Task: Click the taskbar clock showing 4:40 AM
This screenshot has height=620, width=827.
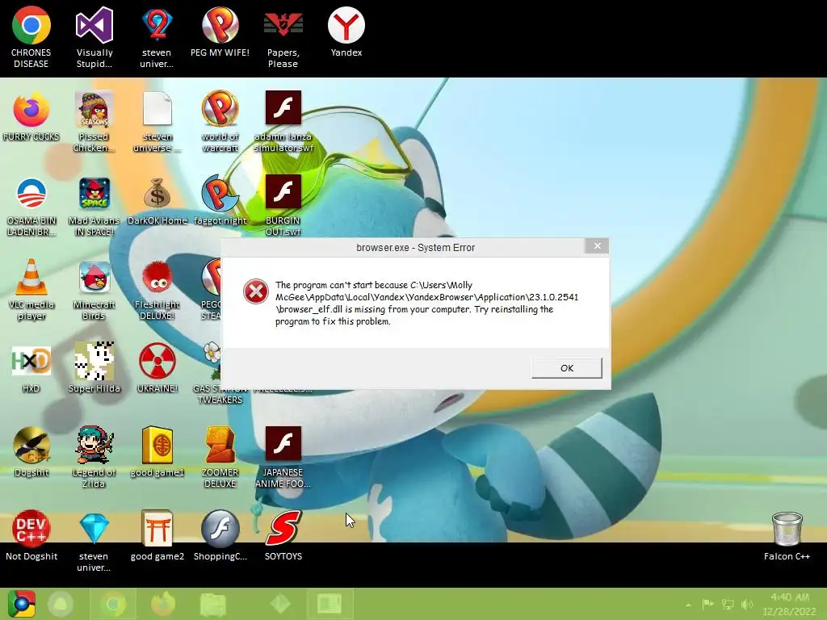Action: (790, 604)
